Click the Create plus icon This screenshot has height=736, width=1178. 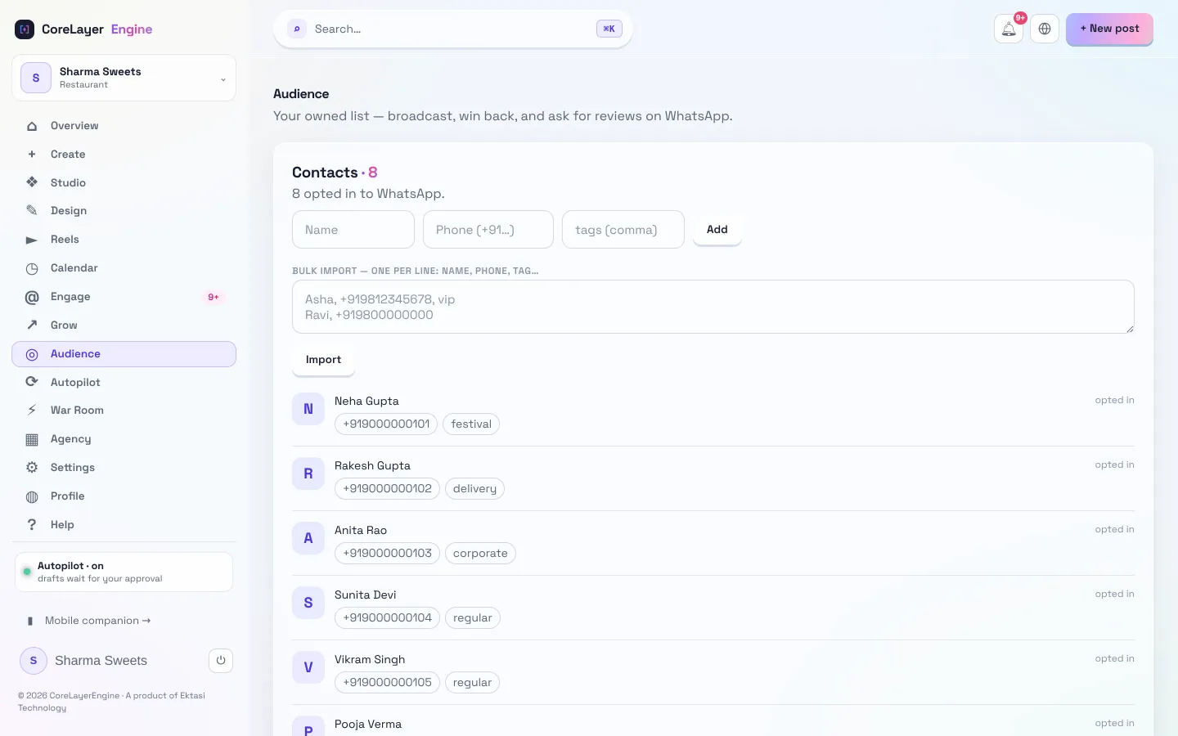click(x=32, y=155)
